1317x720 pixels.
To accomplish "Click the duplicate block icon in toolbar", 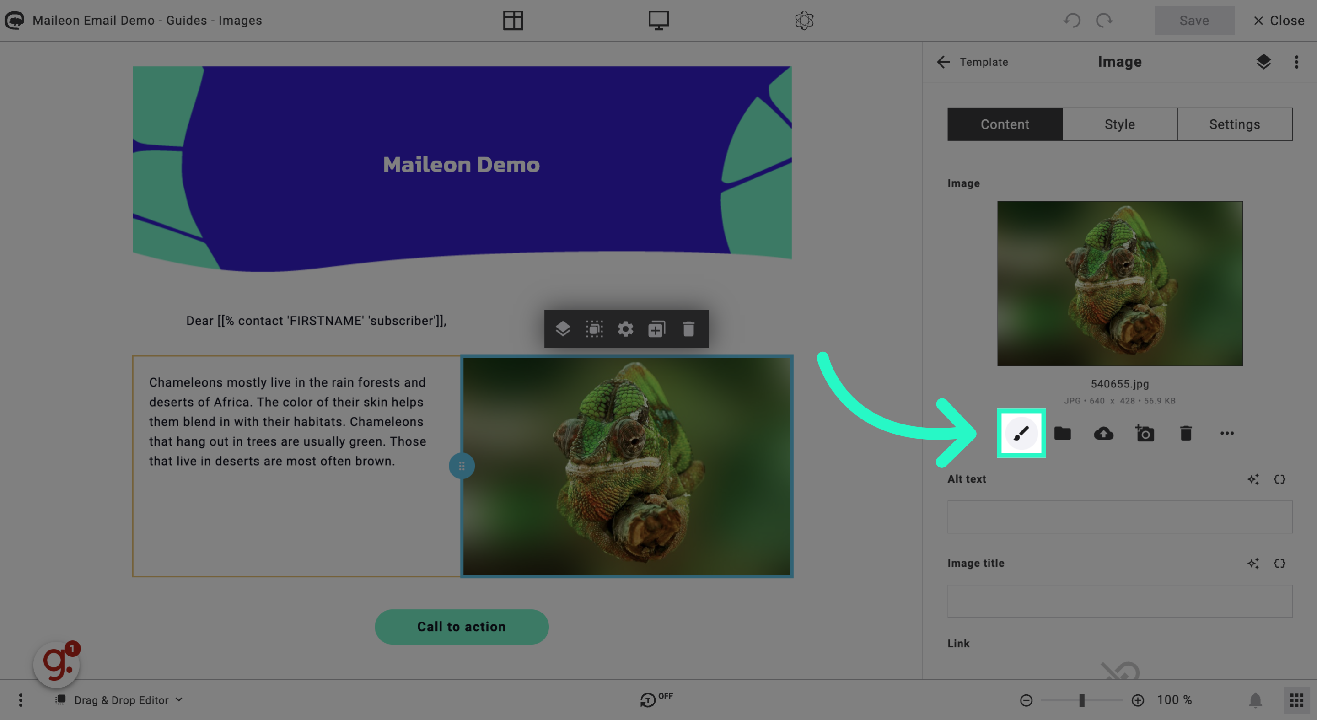I will tap(657, 329).
